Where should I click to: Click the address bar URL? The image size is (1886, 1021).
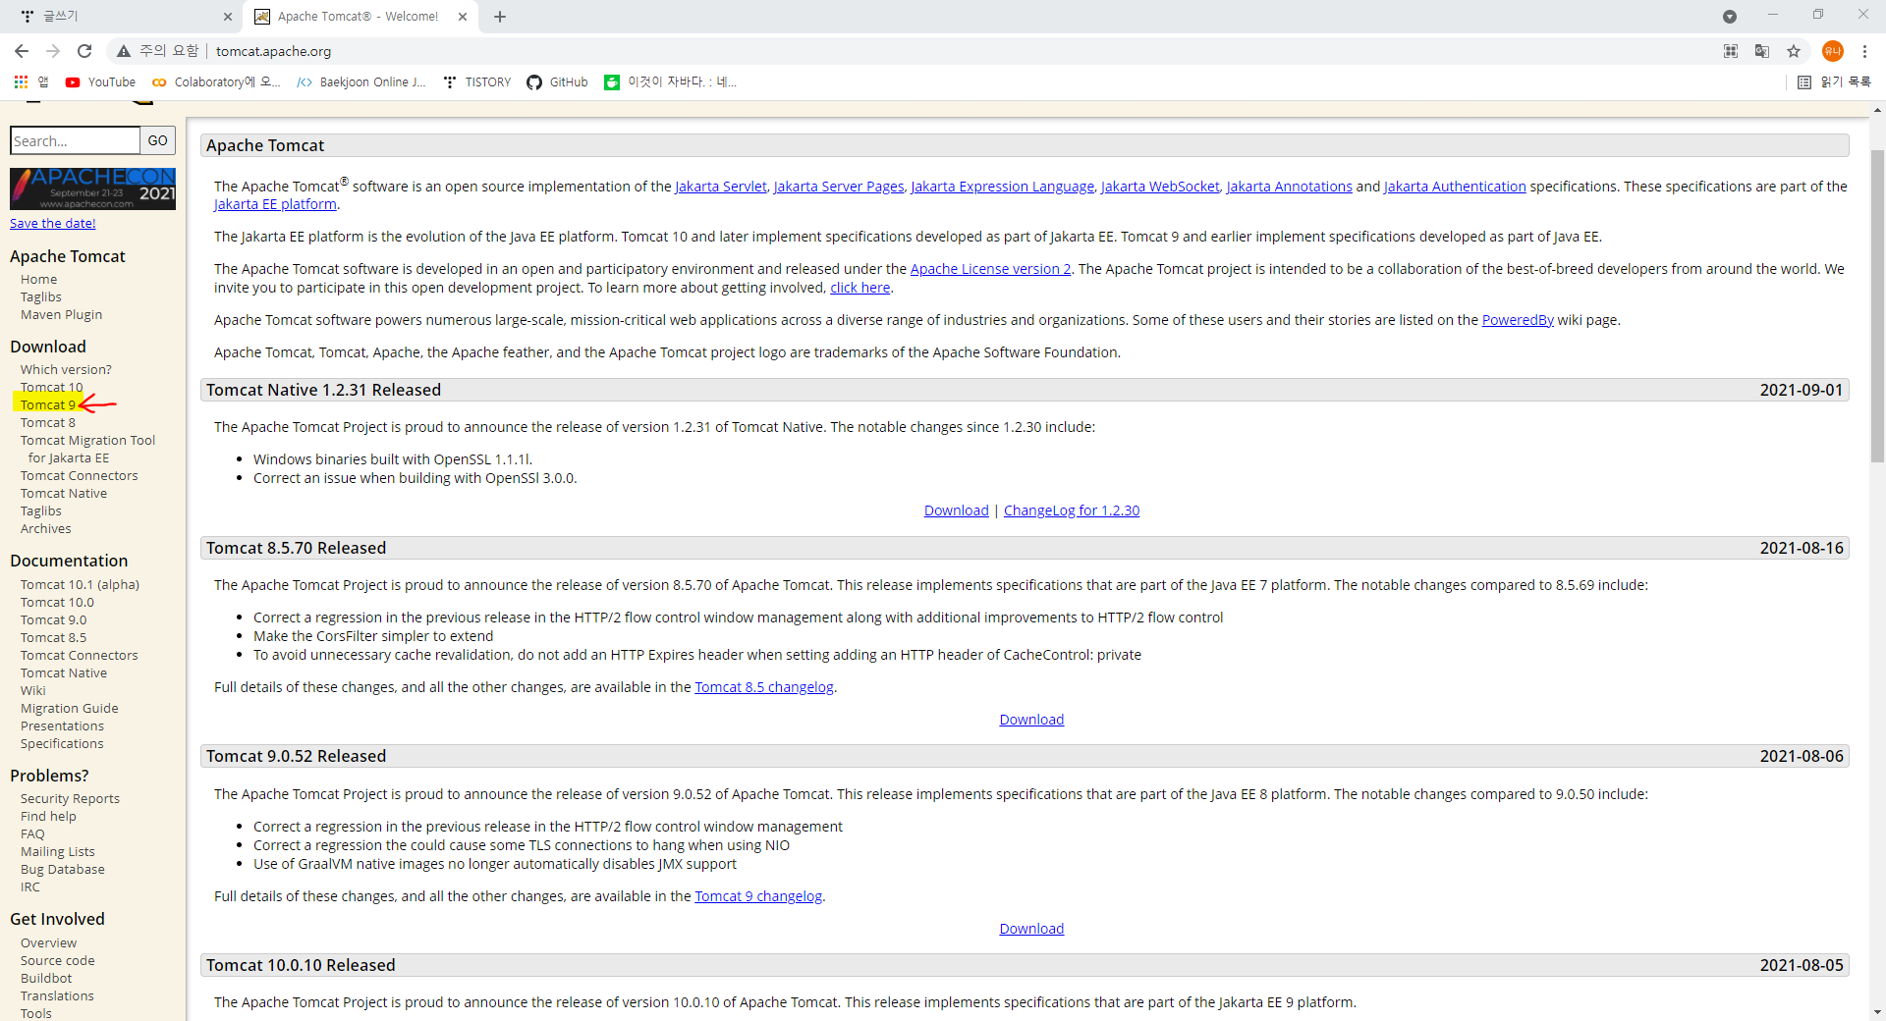point(273,51)
